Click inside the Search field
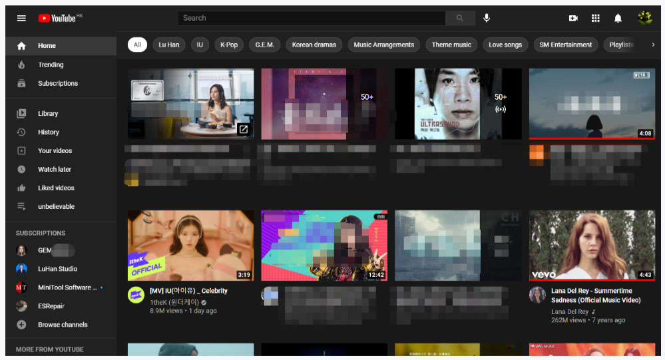 (x=312, y=18)
